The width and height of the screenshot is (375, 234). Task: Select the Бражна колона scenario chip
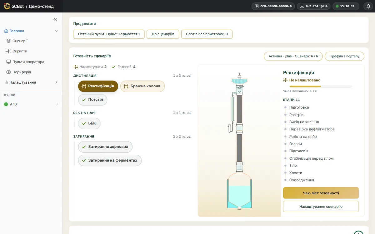click(x=142, y=86)
